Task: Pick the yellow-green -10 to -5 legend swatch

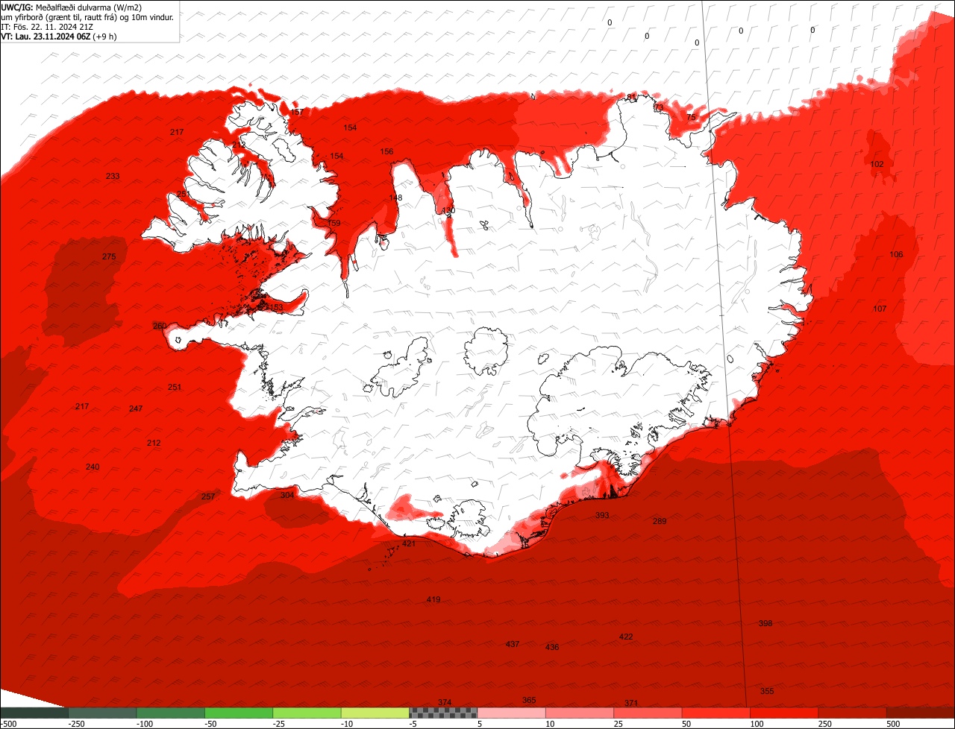Action: (375, 713)
